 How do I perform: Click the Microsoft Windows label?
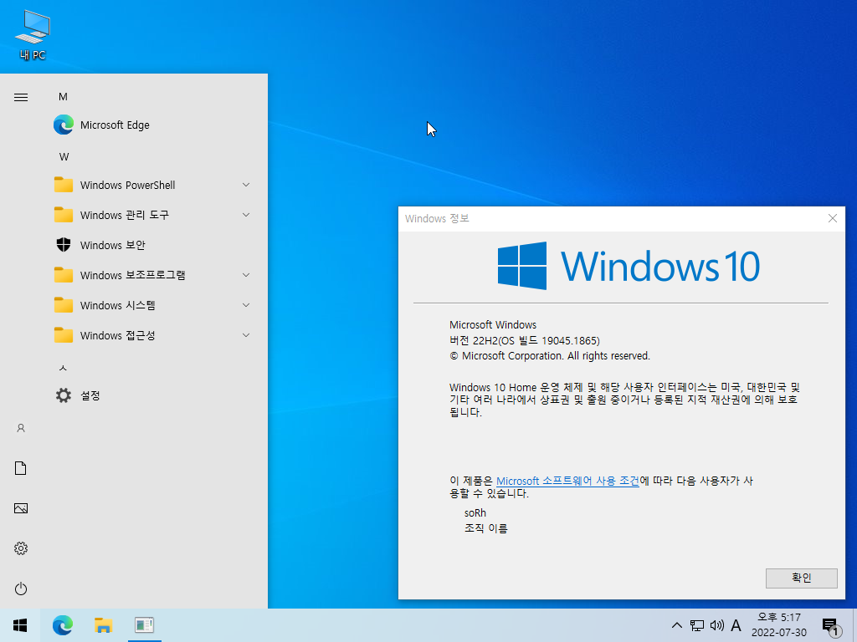(493, 325)
